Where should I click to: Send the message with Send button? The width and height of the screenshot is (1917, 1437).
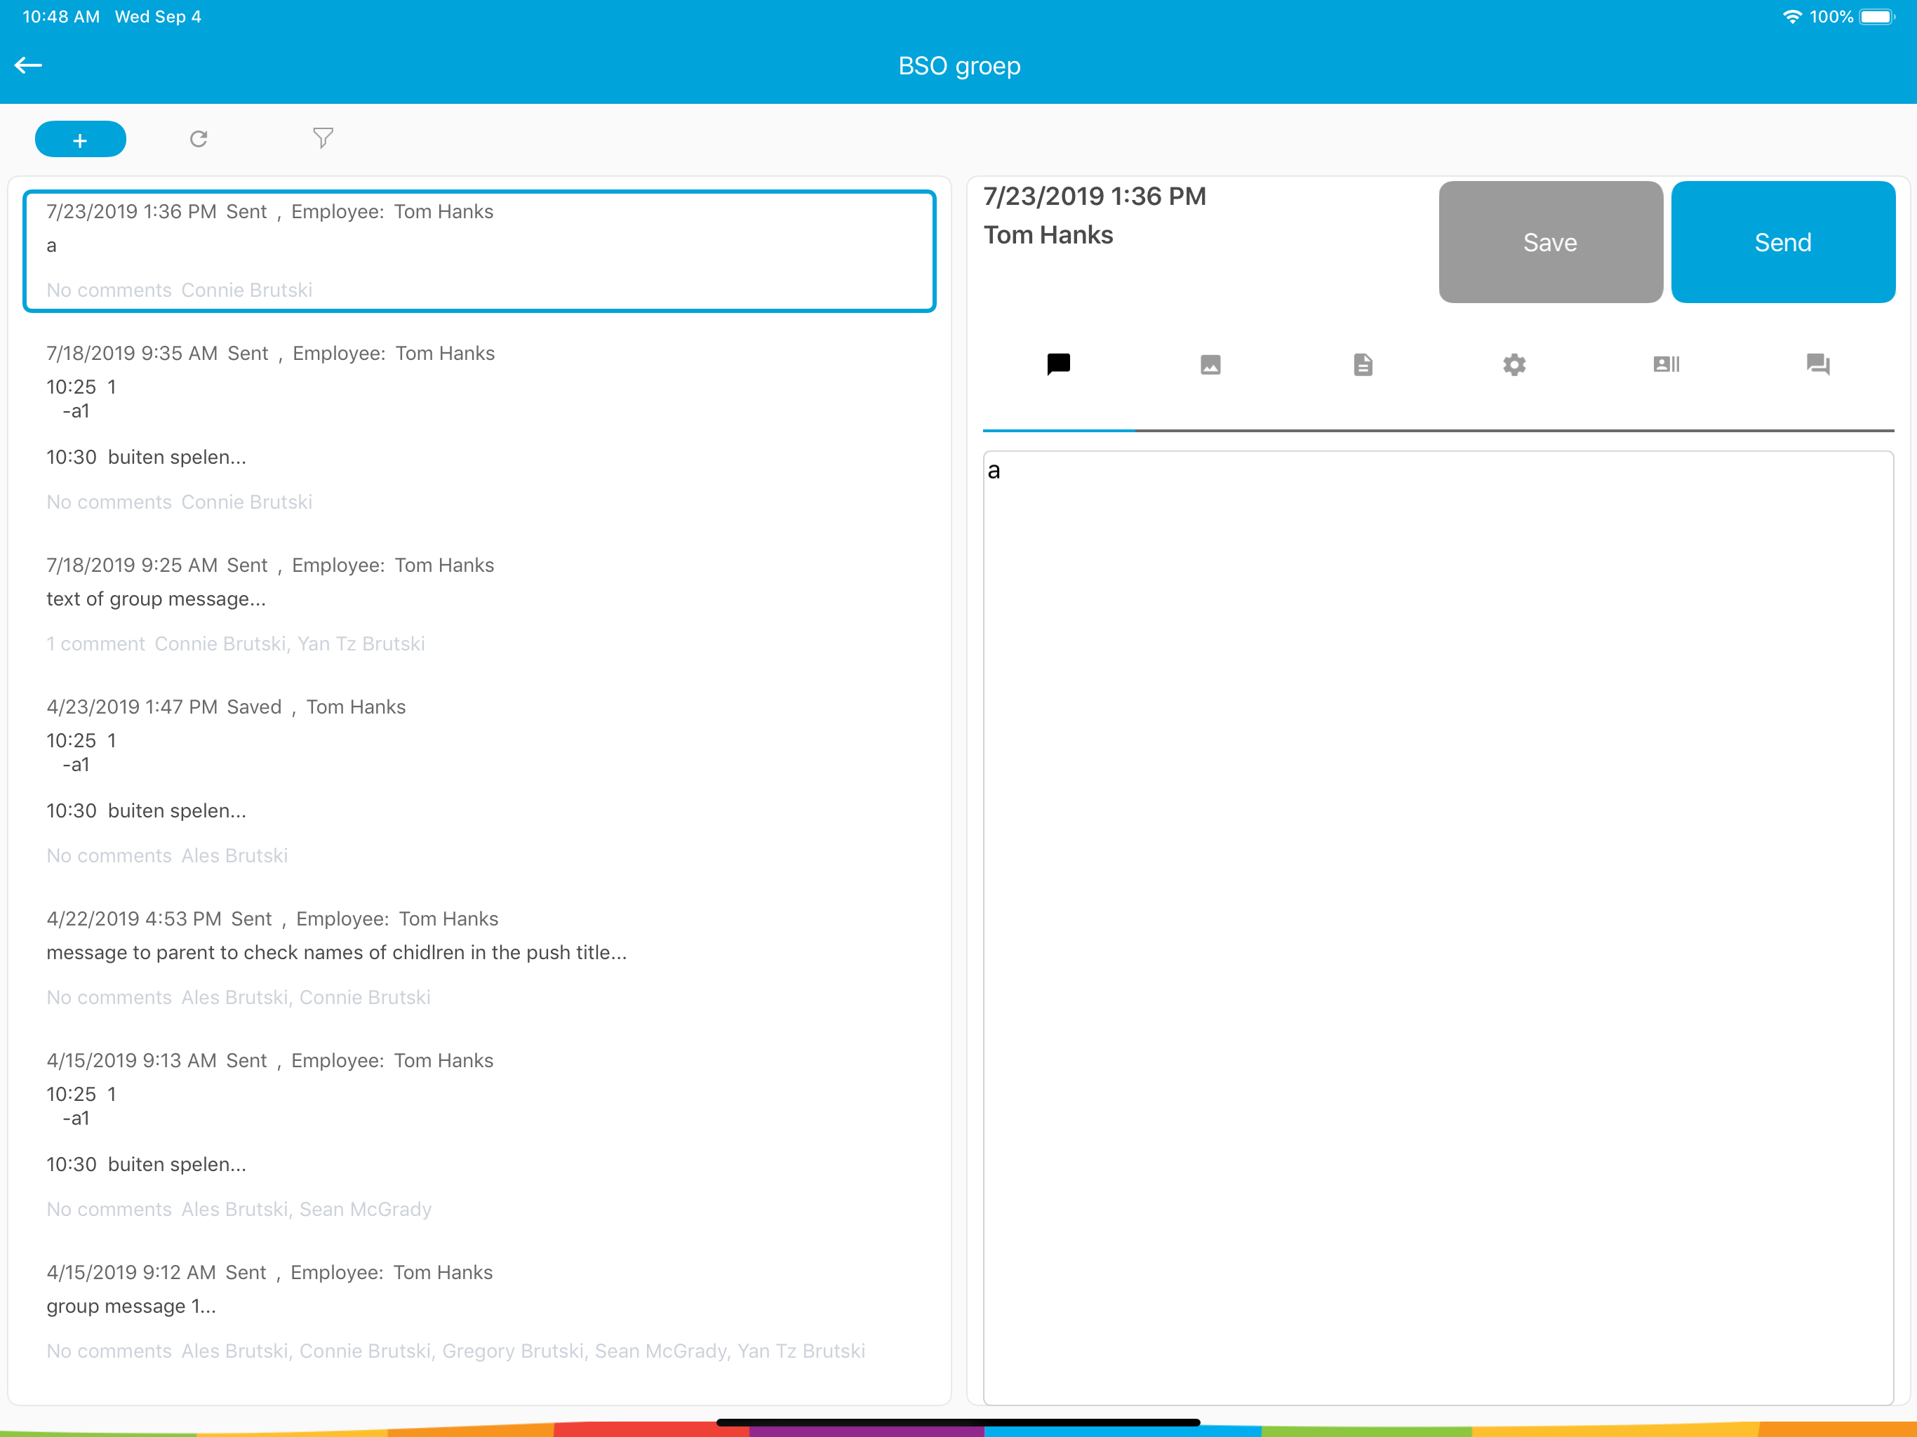[1783, 242]
